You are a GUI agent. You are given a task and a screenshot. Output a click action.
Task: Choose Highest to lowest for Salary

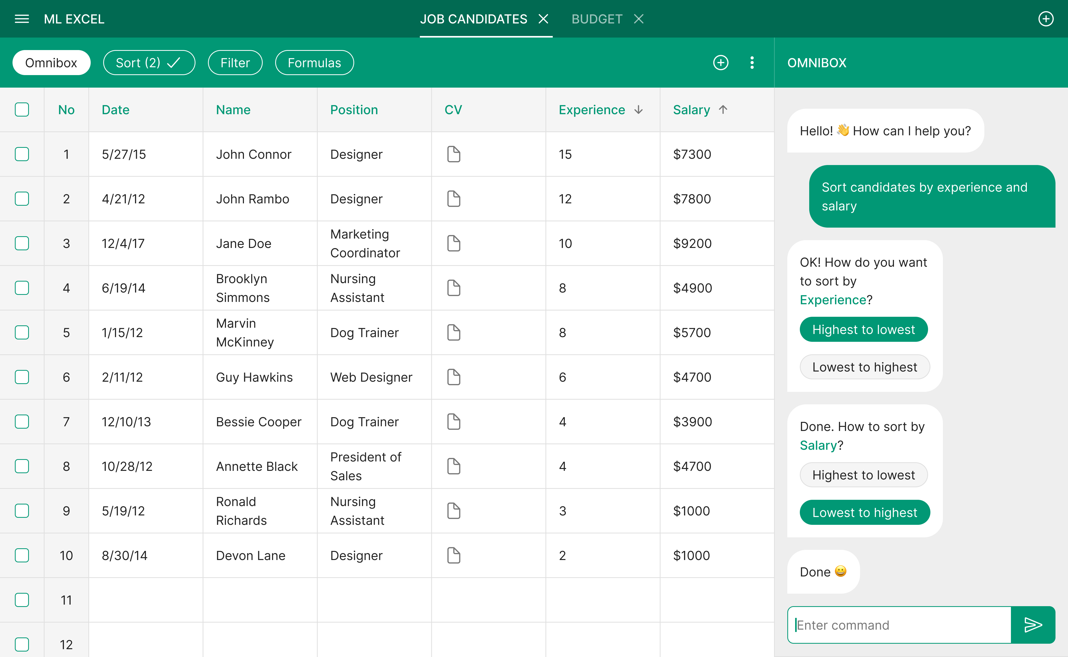(863, 475)
